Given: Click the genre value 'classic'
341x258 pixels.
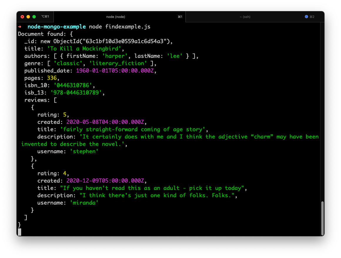Looking at the screenshot, I should tap(68, 63).
